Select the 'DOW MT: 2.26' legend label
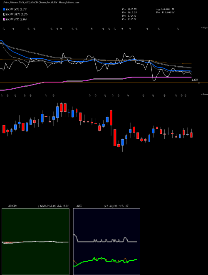 [17, 15]
